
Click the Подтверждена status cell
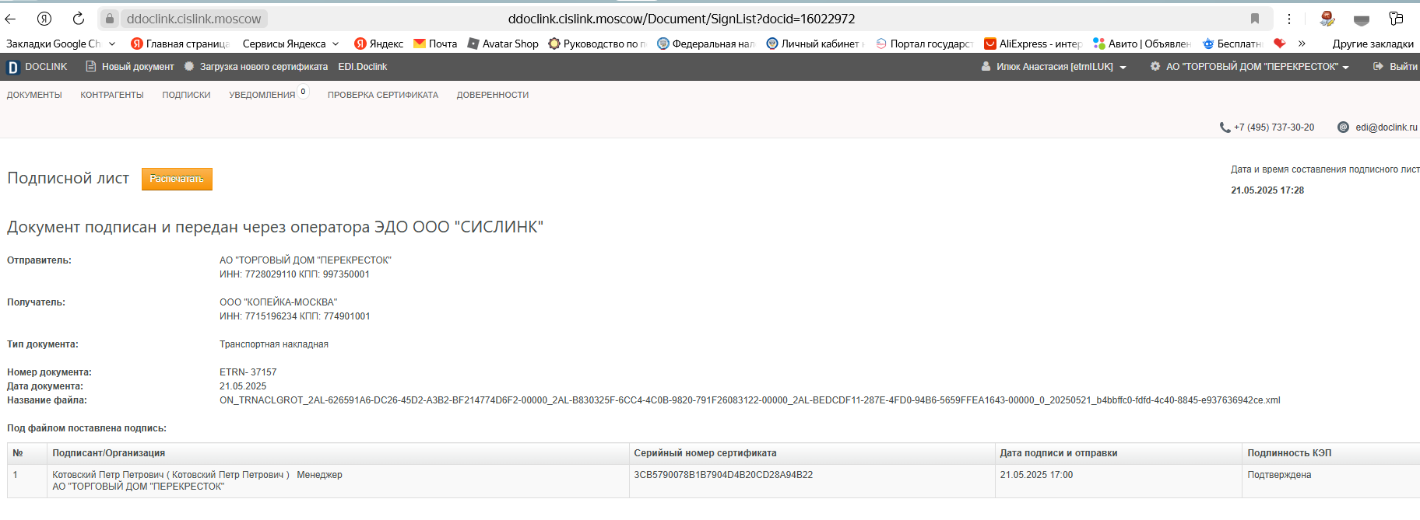[1279, 475]
